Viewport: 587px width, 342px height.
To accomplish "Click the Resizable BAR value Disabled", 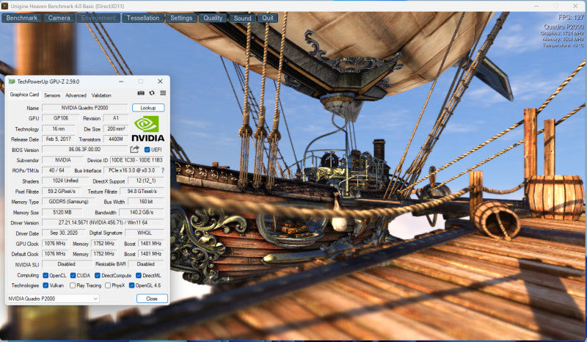I will (x=146, y=264).
